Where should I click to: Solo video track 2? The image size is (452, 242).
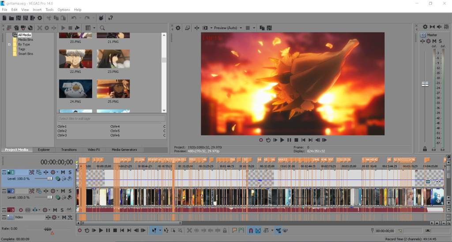point(70,191)
